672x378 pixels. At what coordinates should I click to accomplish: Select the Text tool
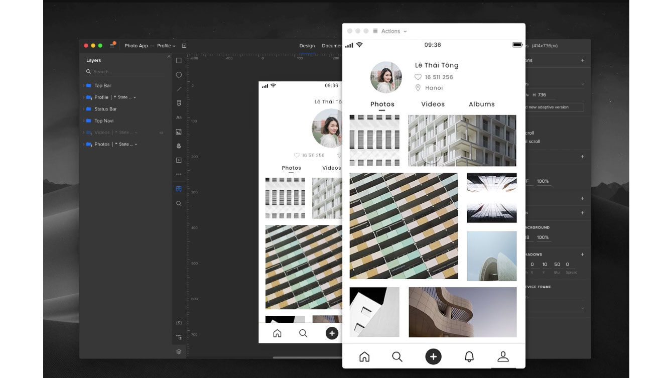coord(178,117)
